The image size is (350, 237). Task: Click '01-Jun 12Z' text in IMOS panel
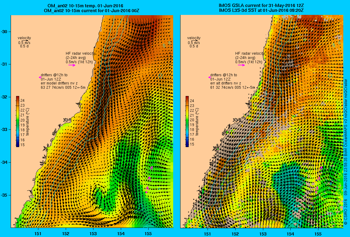coord(220,79)
